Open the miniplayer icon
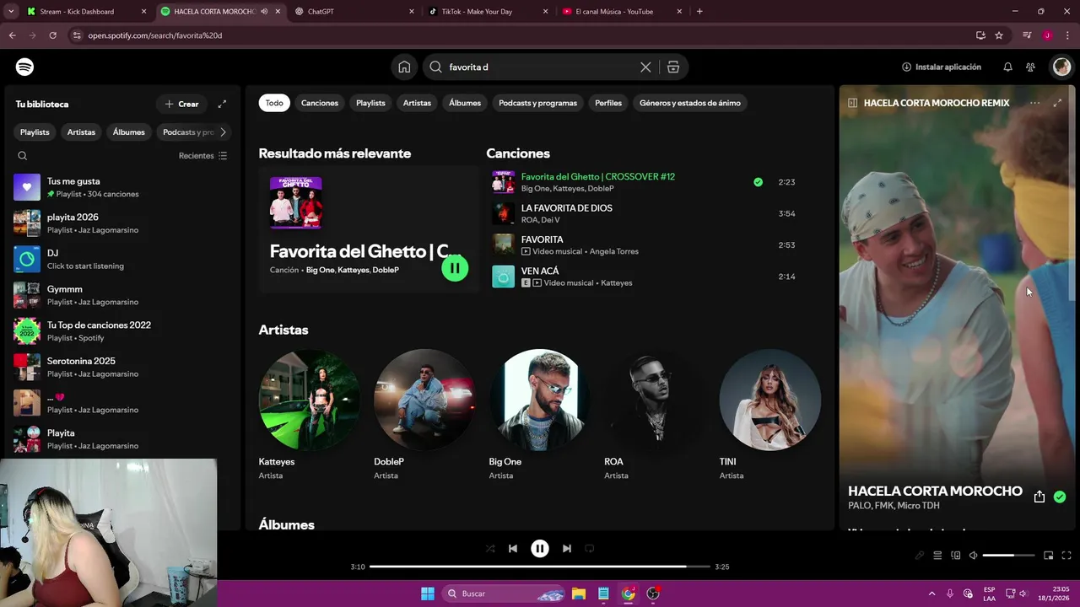Screen dimensions: 1080x607 pos(1049,556)
